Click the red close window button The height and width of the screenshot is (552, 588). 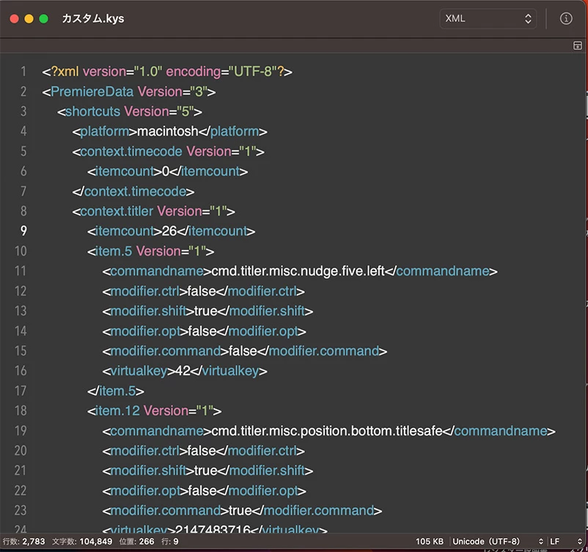[x=14, y=19]
